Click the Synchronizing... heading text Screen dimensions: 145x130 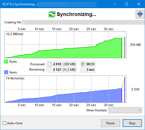pyautogui.click(x=76, y=14)
